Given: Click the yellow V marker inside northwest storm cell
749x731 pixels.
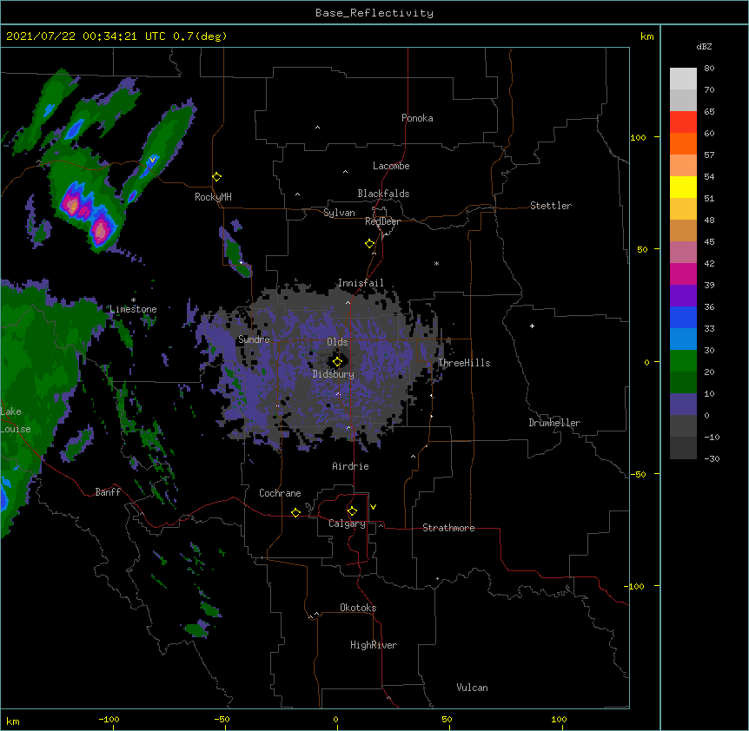Looking at the screenshot, I should pos(153,160).
